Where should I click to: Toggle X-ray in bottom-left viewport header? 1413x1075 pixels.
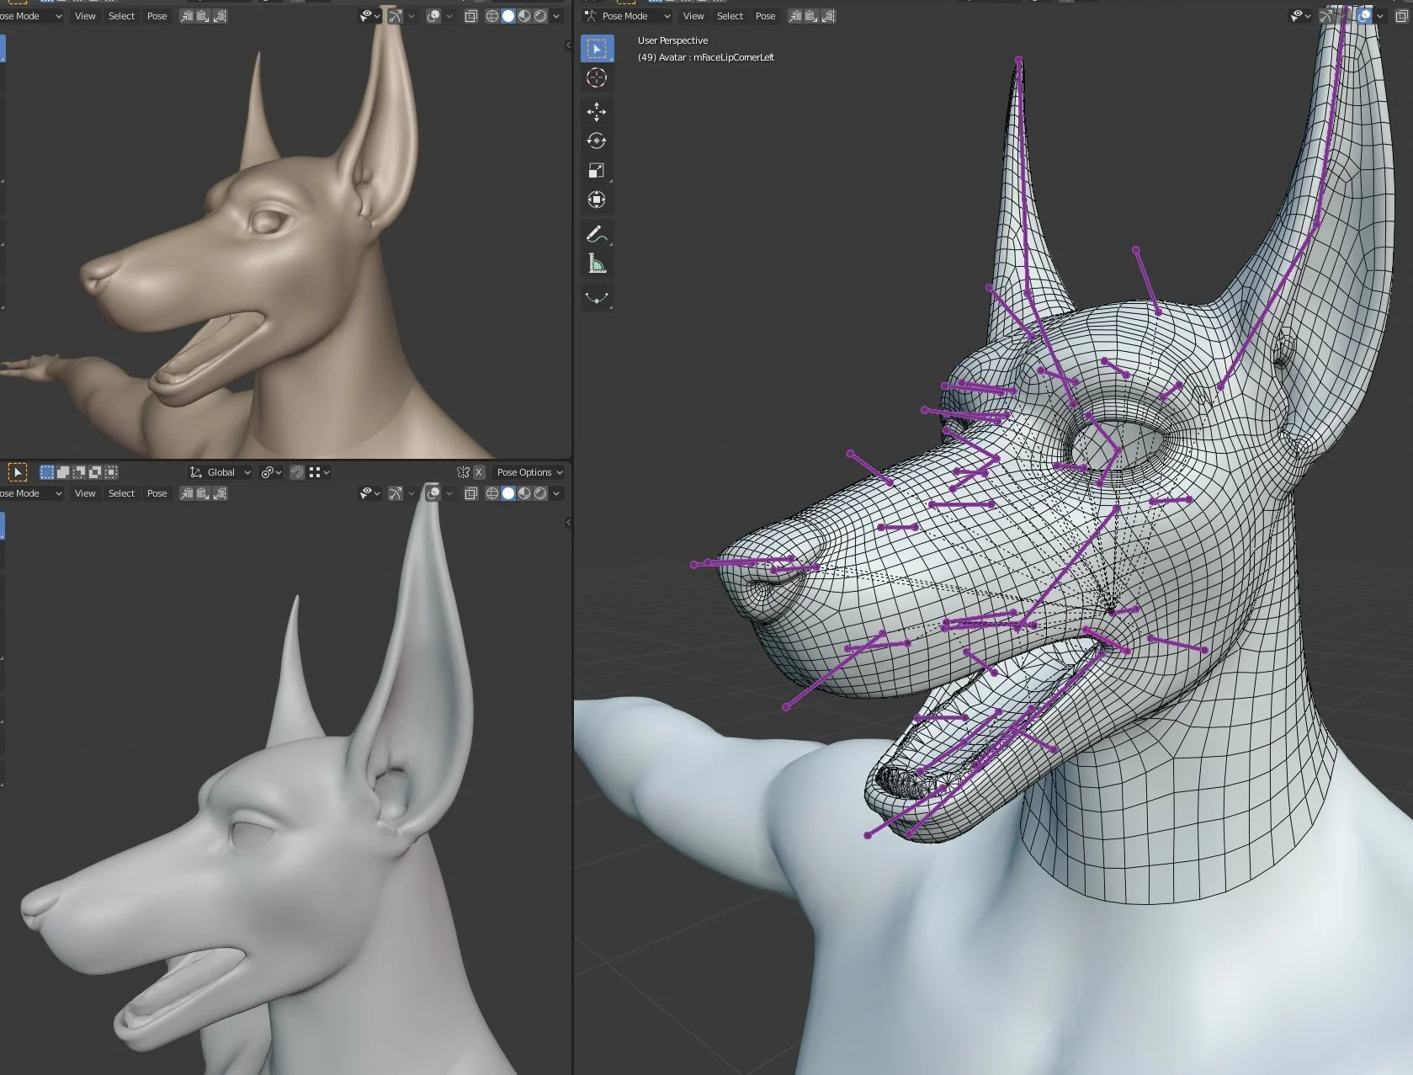coord(471,493)
